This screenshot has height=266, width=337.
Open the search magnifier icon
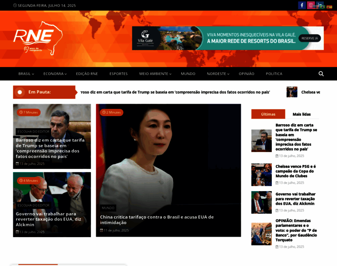[321, 74]
